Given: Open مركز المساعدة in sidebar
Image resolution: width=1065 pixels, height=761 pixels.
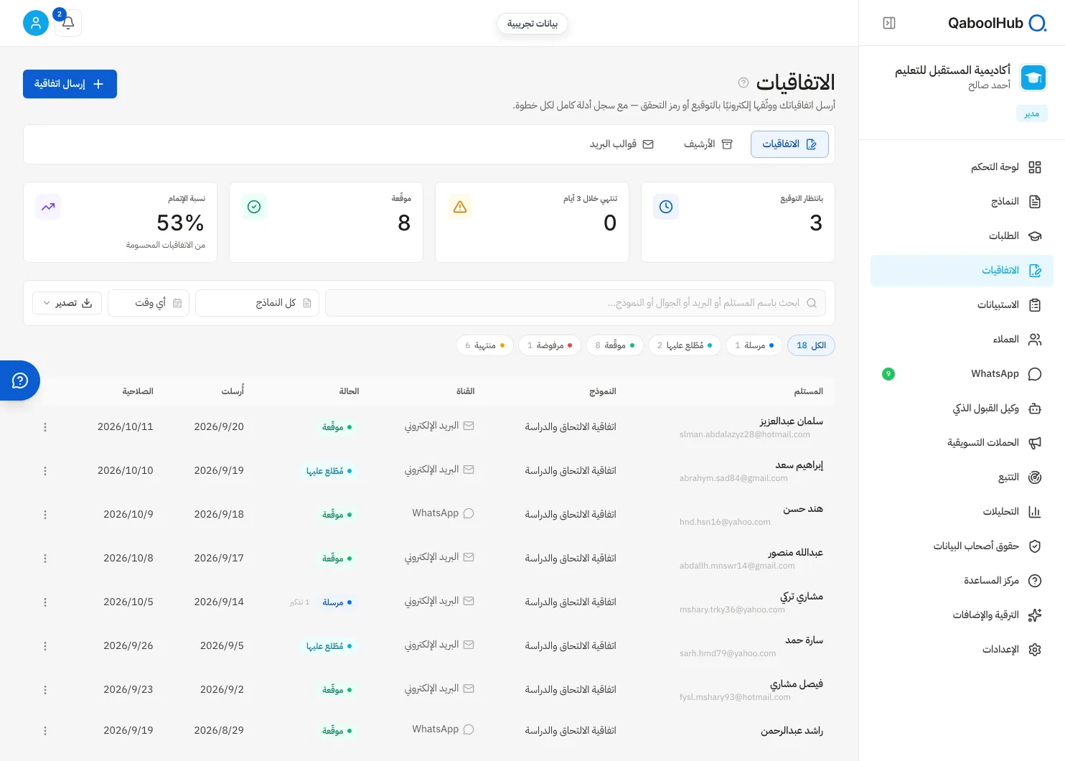Looking at the screenshot, I should tap(962, 581).
